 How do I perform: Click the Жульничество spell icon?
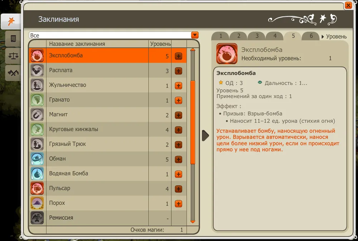pos(37,85)
